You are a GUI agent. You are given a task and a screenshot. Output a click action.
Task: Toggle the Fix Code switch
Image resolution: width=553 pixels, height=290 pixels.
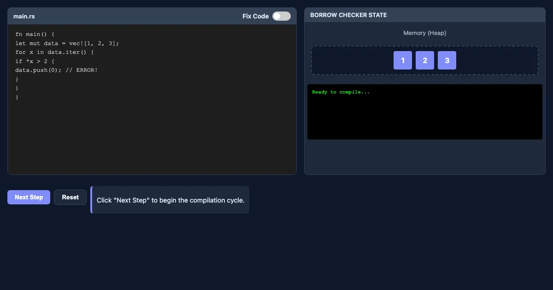coord(282,16)
